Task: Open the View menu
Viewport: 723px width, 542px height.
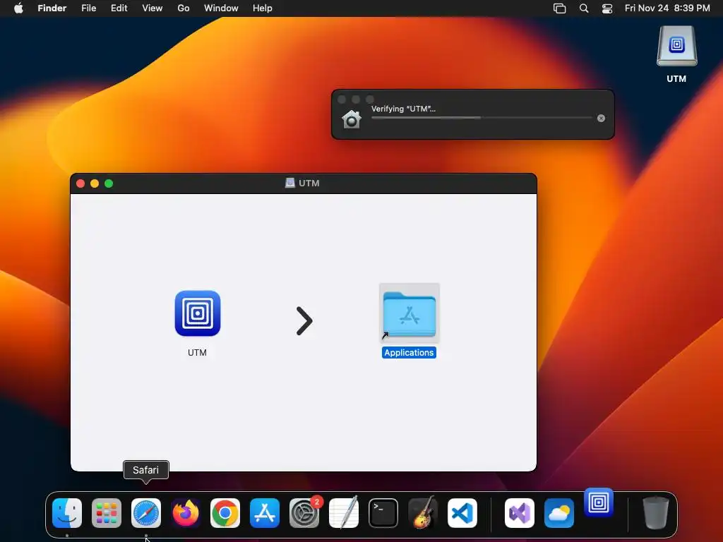Action: click(153, 8)
